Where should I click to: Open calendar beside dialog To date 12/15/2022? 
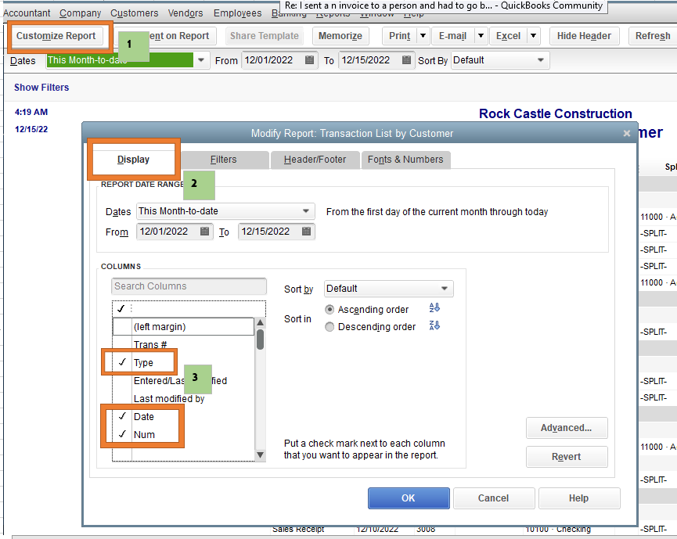[306, 232]
